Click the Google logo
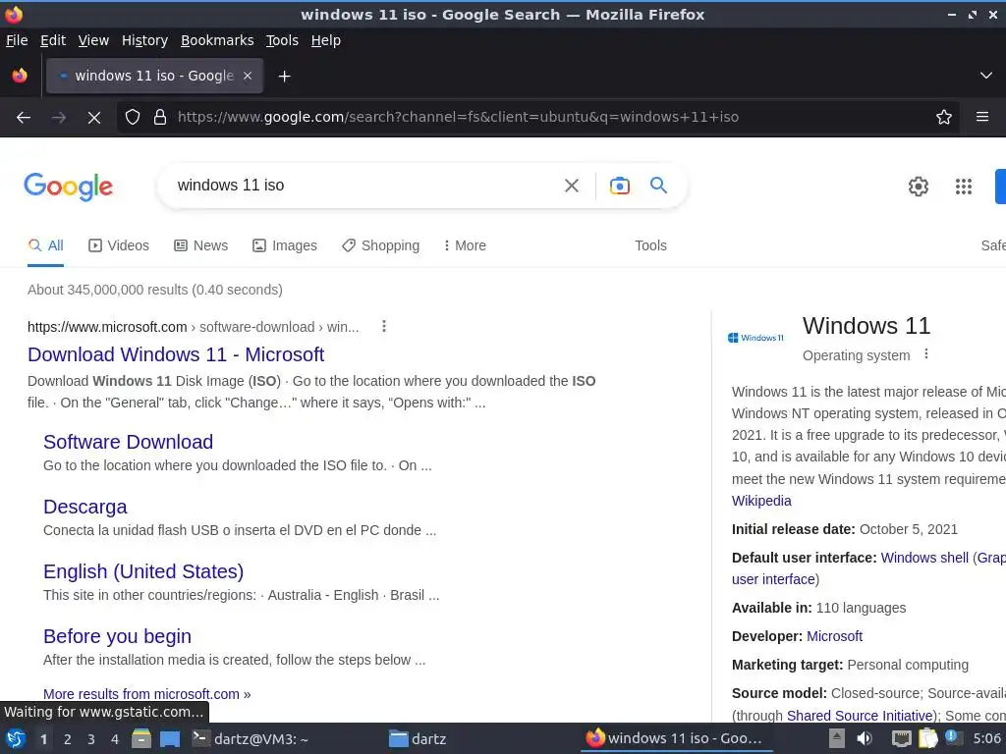Screen dimensions: 1006x754 (68, 187)
